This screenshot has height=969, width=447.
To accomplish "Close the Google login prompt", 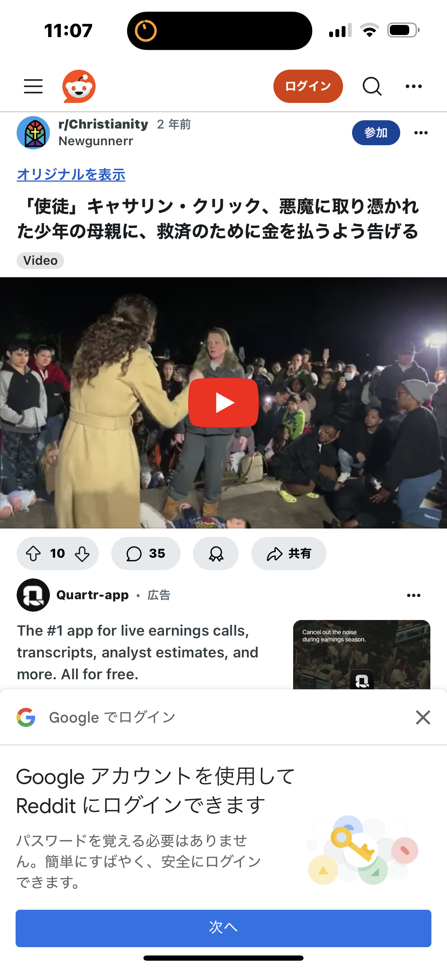I will coord(423,717).
